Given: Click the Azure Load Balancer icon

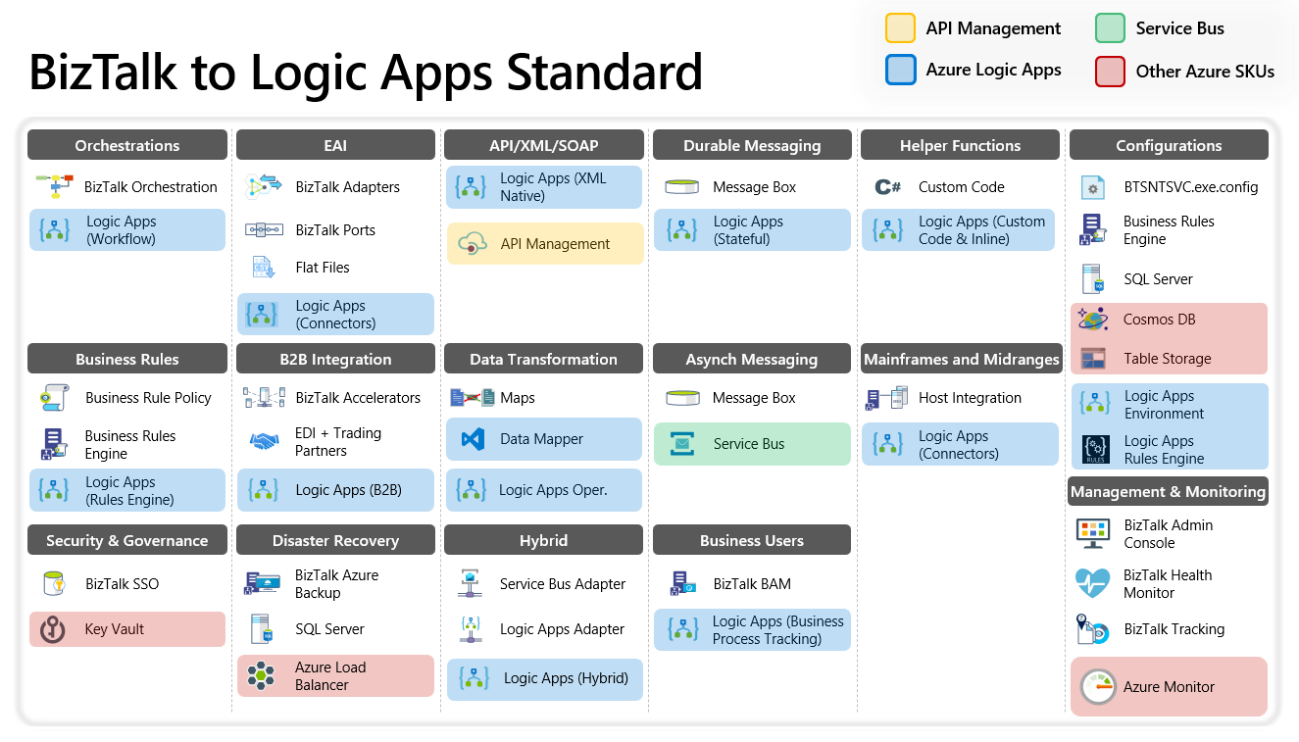Looking at the screenshot, I should coord(261,674).
